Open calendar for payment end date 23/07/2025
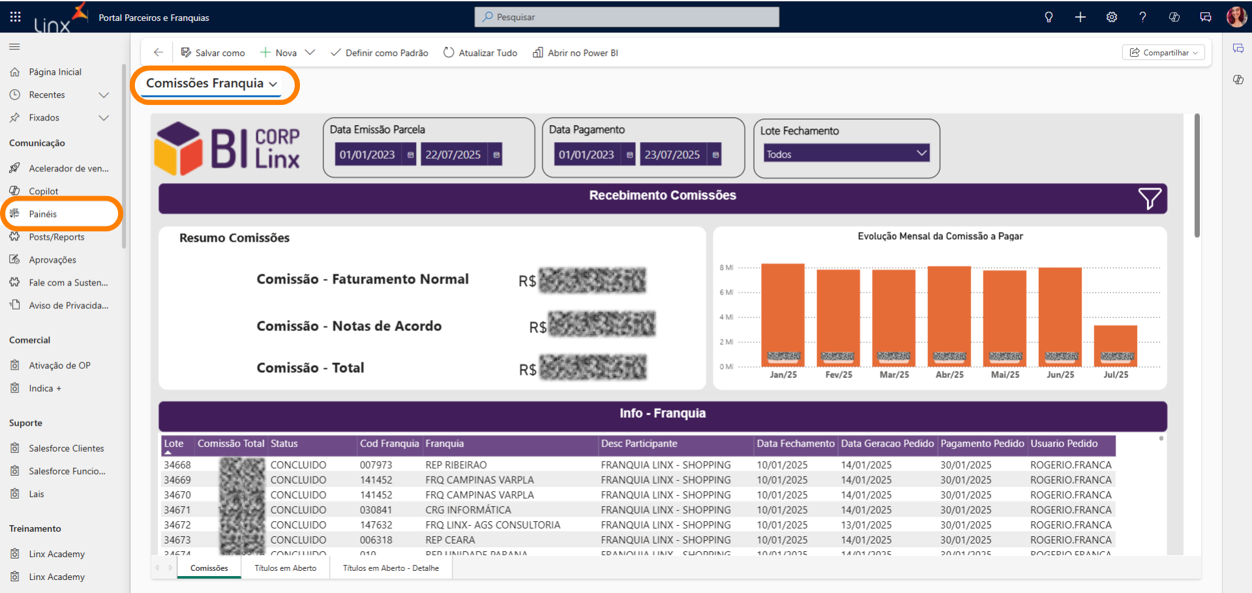Image resolution: width=1252 pixels, height=593 pixels. (715, 154)
